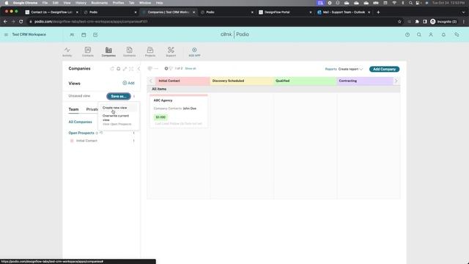Click the bell icon beside Companies title

point(119,69)
